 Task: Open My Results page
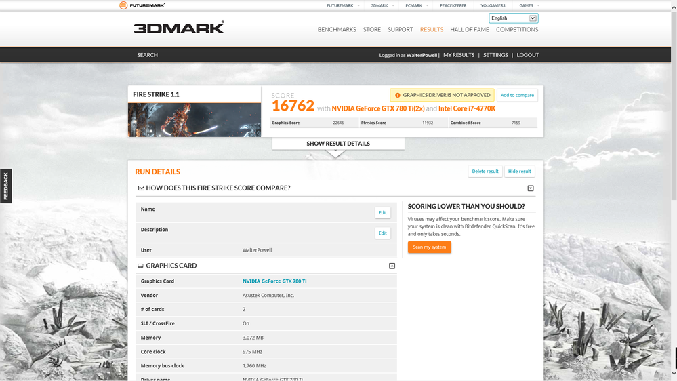[459, 55]
